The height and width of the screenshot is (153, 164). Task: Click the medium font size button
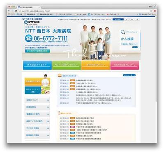(x=132, y=20)
